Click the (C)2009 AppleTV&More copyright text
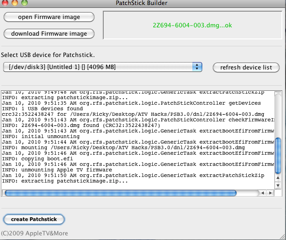This screenshot has width=286, height=240. pyautogui.click(x=34, y=233)
